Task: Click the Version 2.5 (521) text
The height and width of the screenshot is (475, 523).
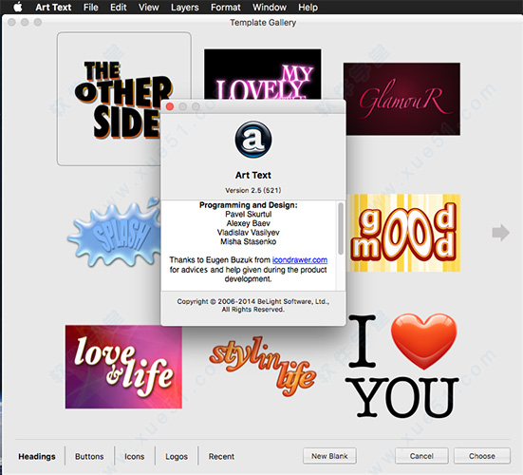Action: pyautogui.click(x=253, y=190)
